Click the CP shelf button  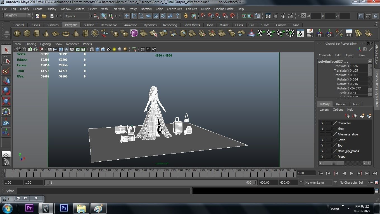(x=329, y=33)
